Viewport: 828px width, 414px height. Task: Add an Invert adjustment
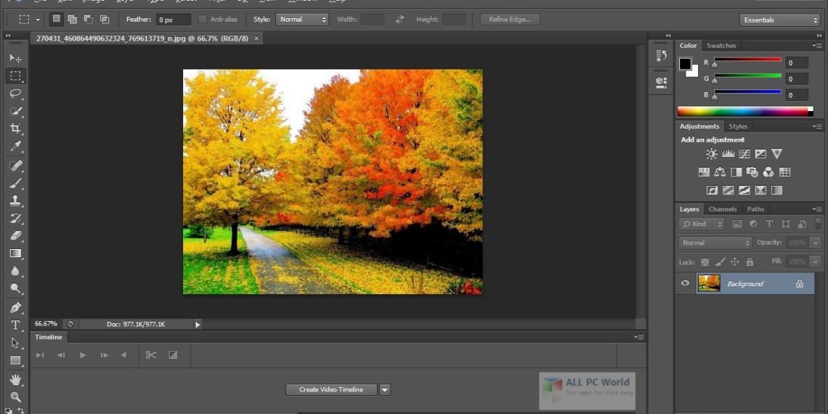(713, 190)
